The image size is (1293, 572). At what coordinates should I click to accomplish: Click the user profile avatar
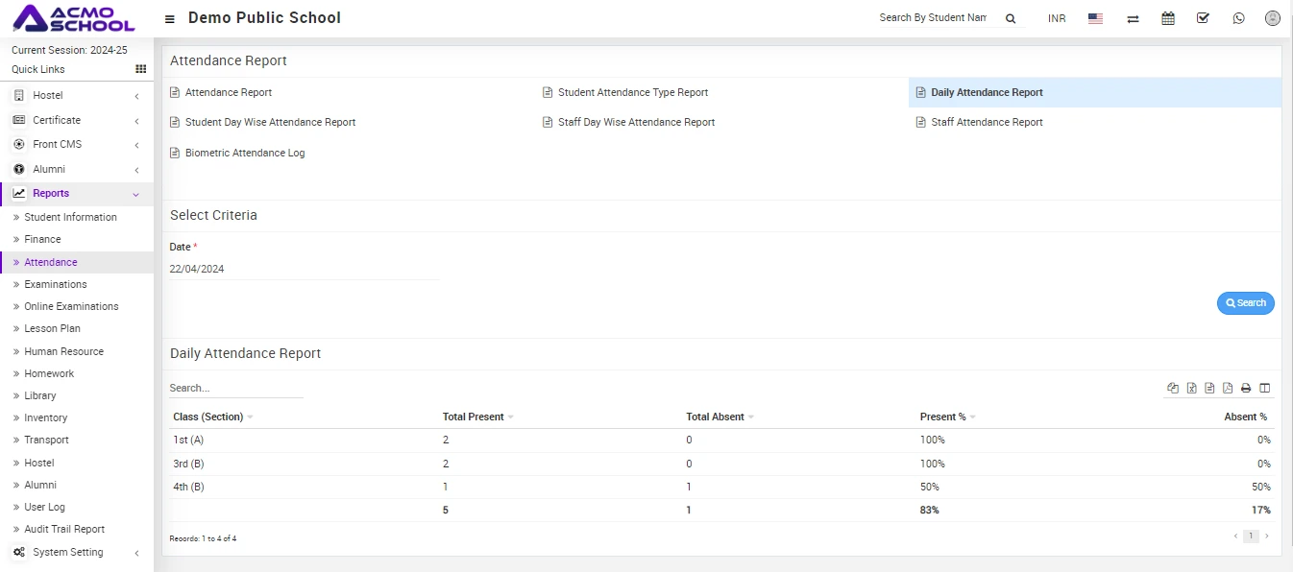point(1273,18)
